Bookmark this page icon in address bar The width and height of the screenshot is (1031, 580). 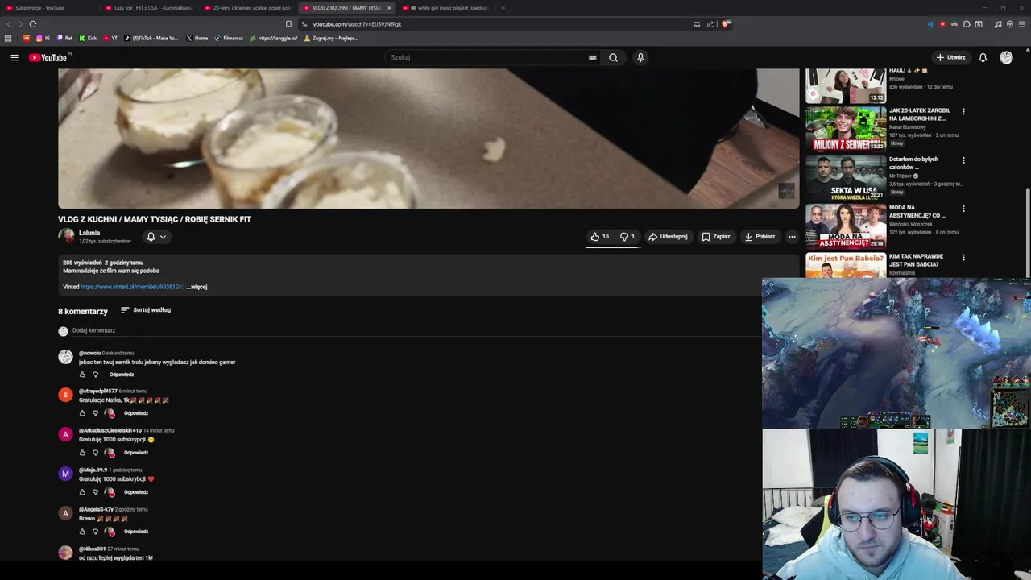pyautogui.click(x=288, y=24)
